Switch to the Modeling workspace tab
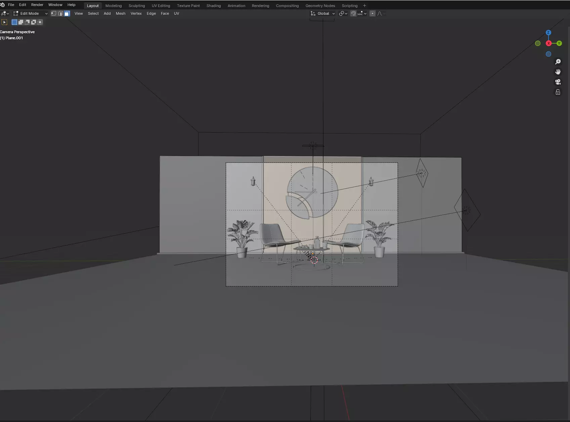This screenshot has height=422, width=570. click(114, 6)
